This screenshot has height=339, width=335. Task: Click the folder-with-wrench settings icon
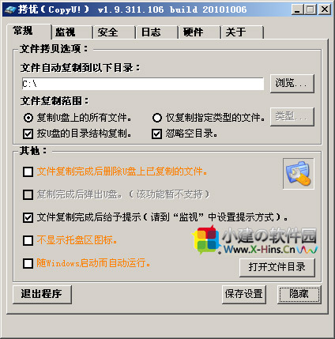pyautogui.click(x=299, y=174)
